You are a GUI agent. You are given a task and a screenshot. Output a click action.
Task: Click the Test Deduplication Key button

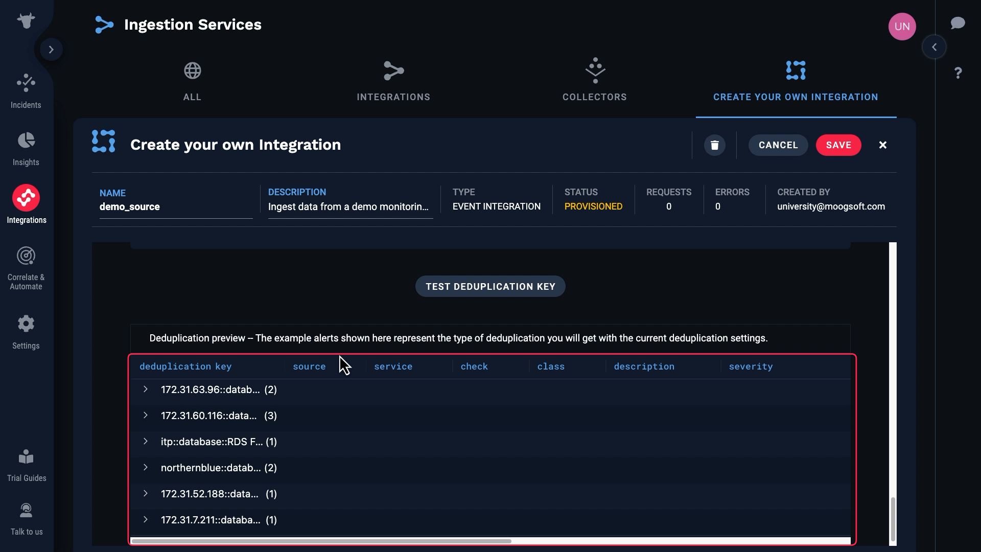(x=490, y=287)
